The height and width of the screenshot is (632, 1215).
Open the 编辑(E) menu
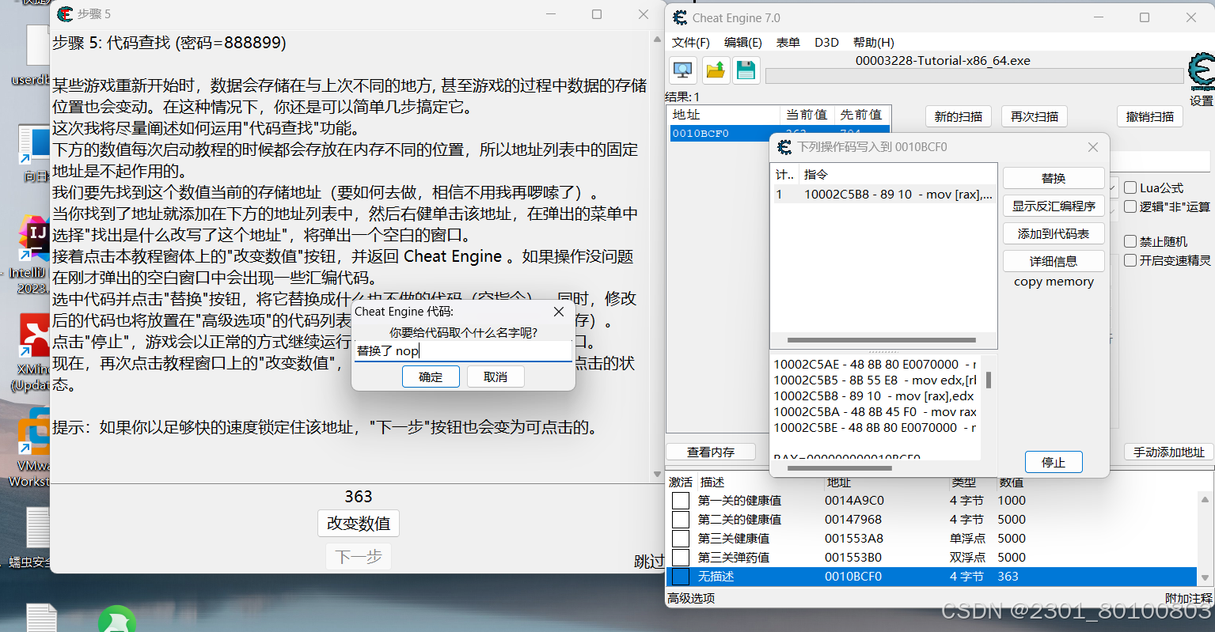(743, 43)
